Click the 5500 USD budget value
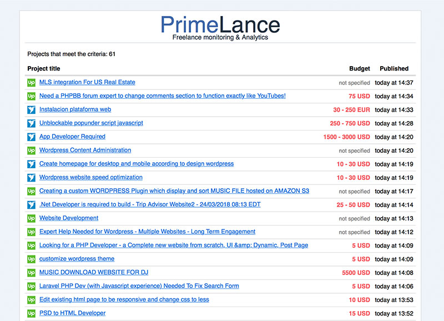 (x=356, y=273)
